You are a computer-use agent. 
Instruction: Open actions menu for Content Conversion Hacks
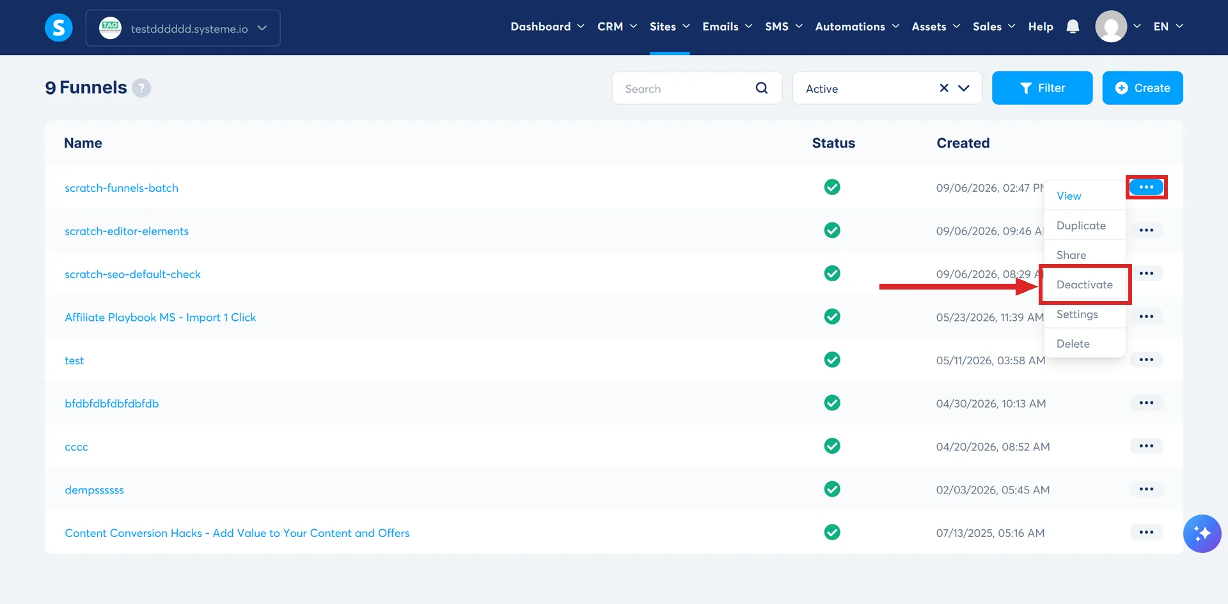tap(1146, 532)
